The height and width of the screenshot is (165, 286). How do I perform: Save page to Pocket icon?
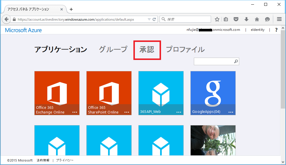pyautogui.click(x=236, y=19)
